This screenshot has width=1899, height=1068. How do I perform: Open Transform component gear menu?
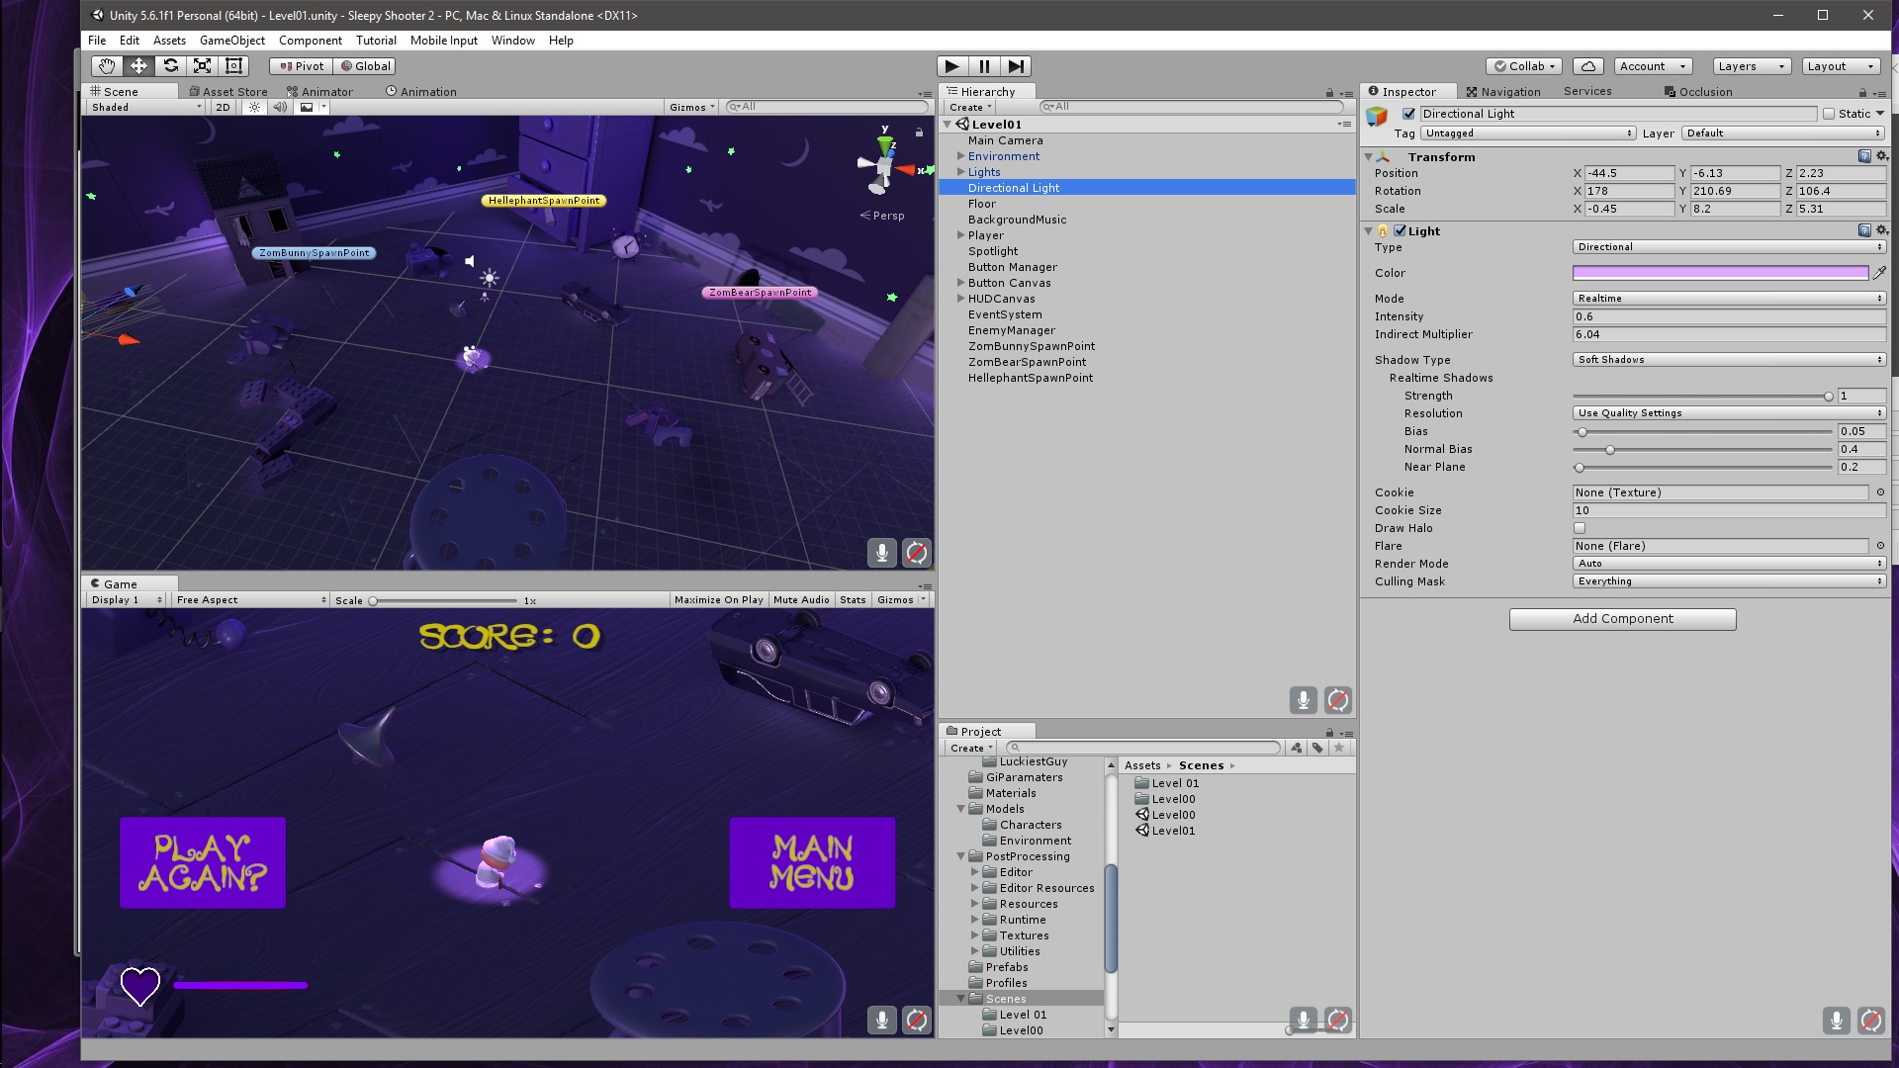click(x=1881, y=156)
